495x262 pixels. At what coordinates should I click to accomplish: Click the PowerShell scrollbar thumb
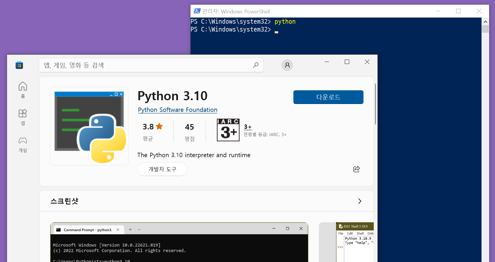[x=485, y=29]
